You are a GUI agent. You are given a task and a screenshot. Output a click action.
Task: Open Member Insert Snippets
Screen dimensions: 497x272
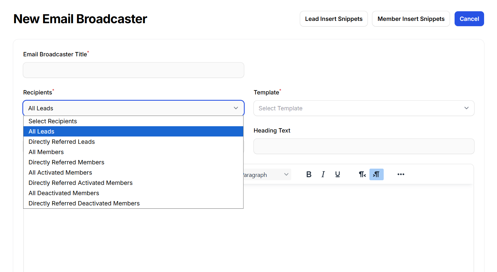[411, 19]
